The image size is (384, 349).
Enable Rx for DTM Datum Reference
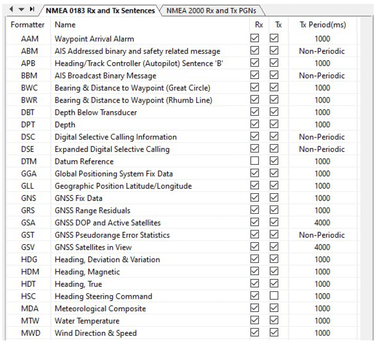click(255, 161)
